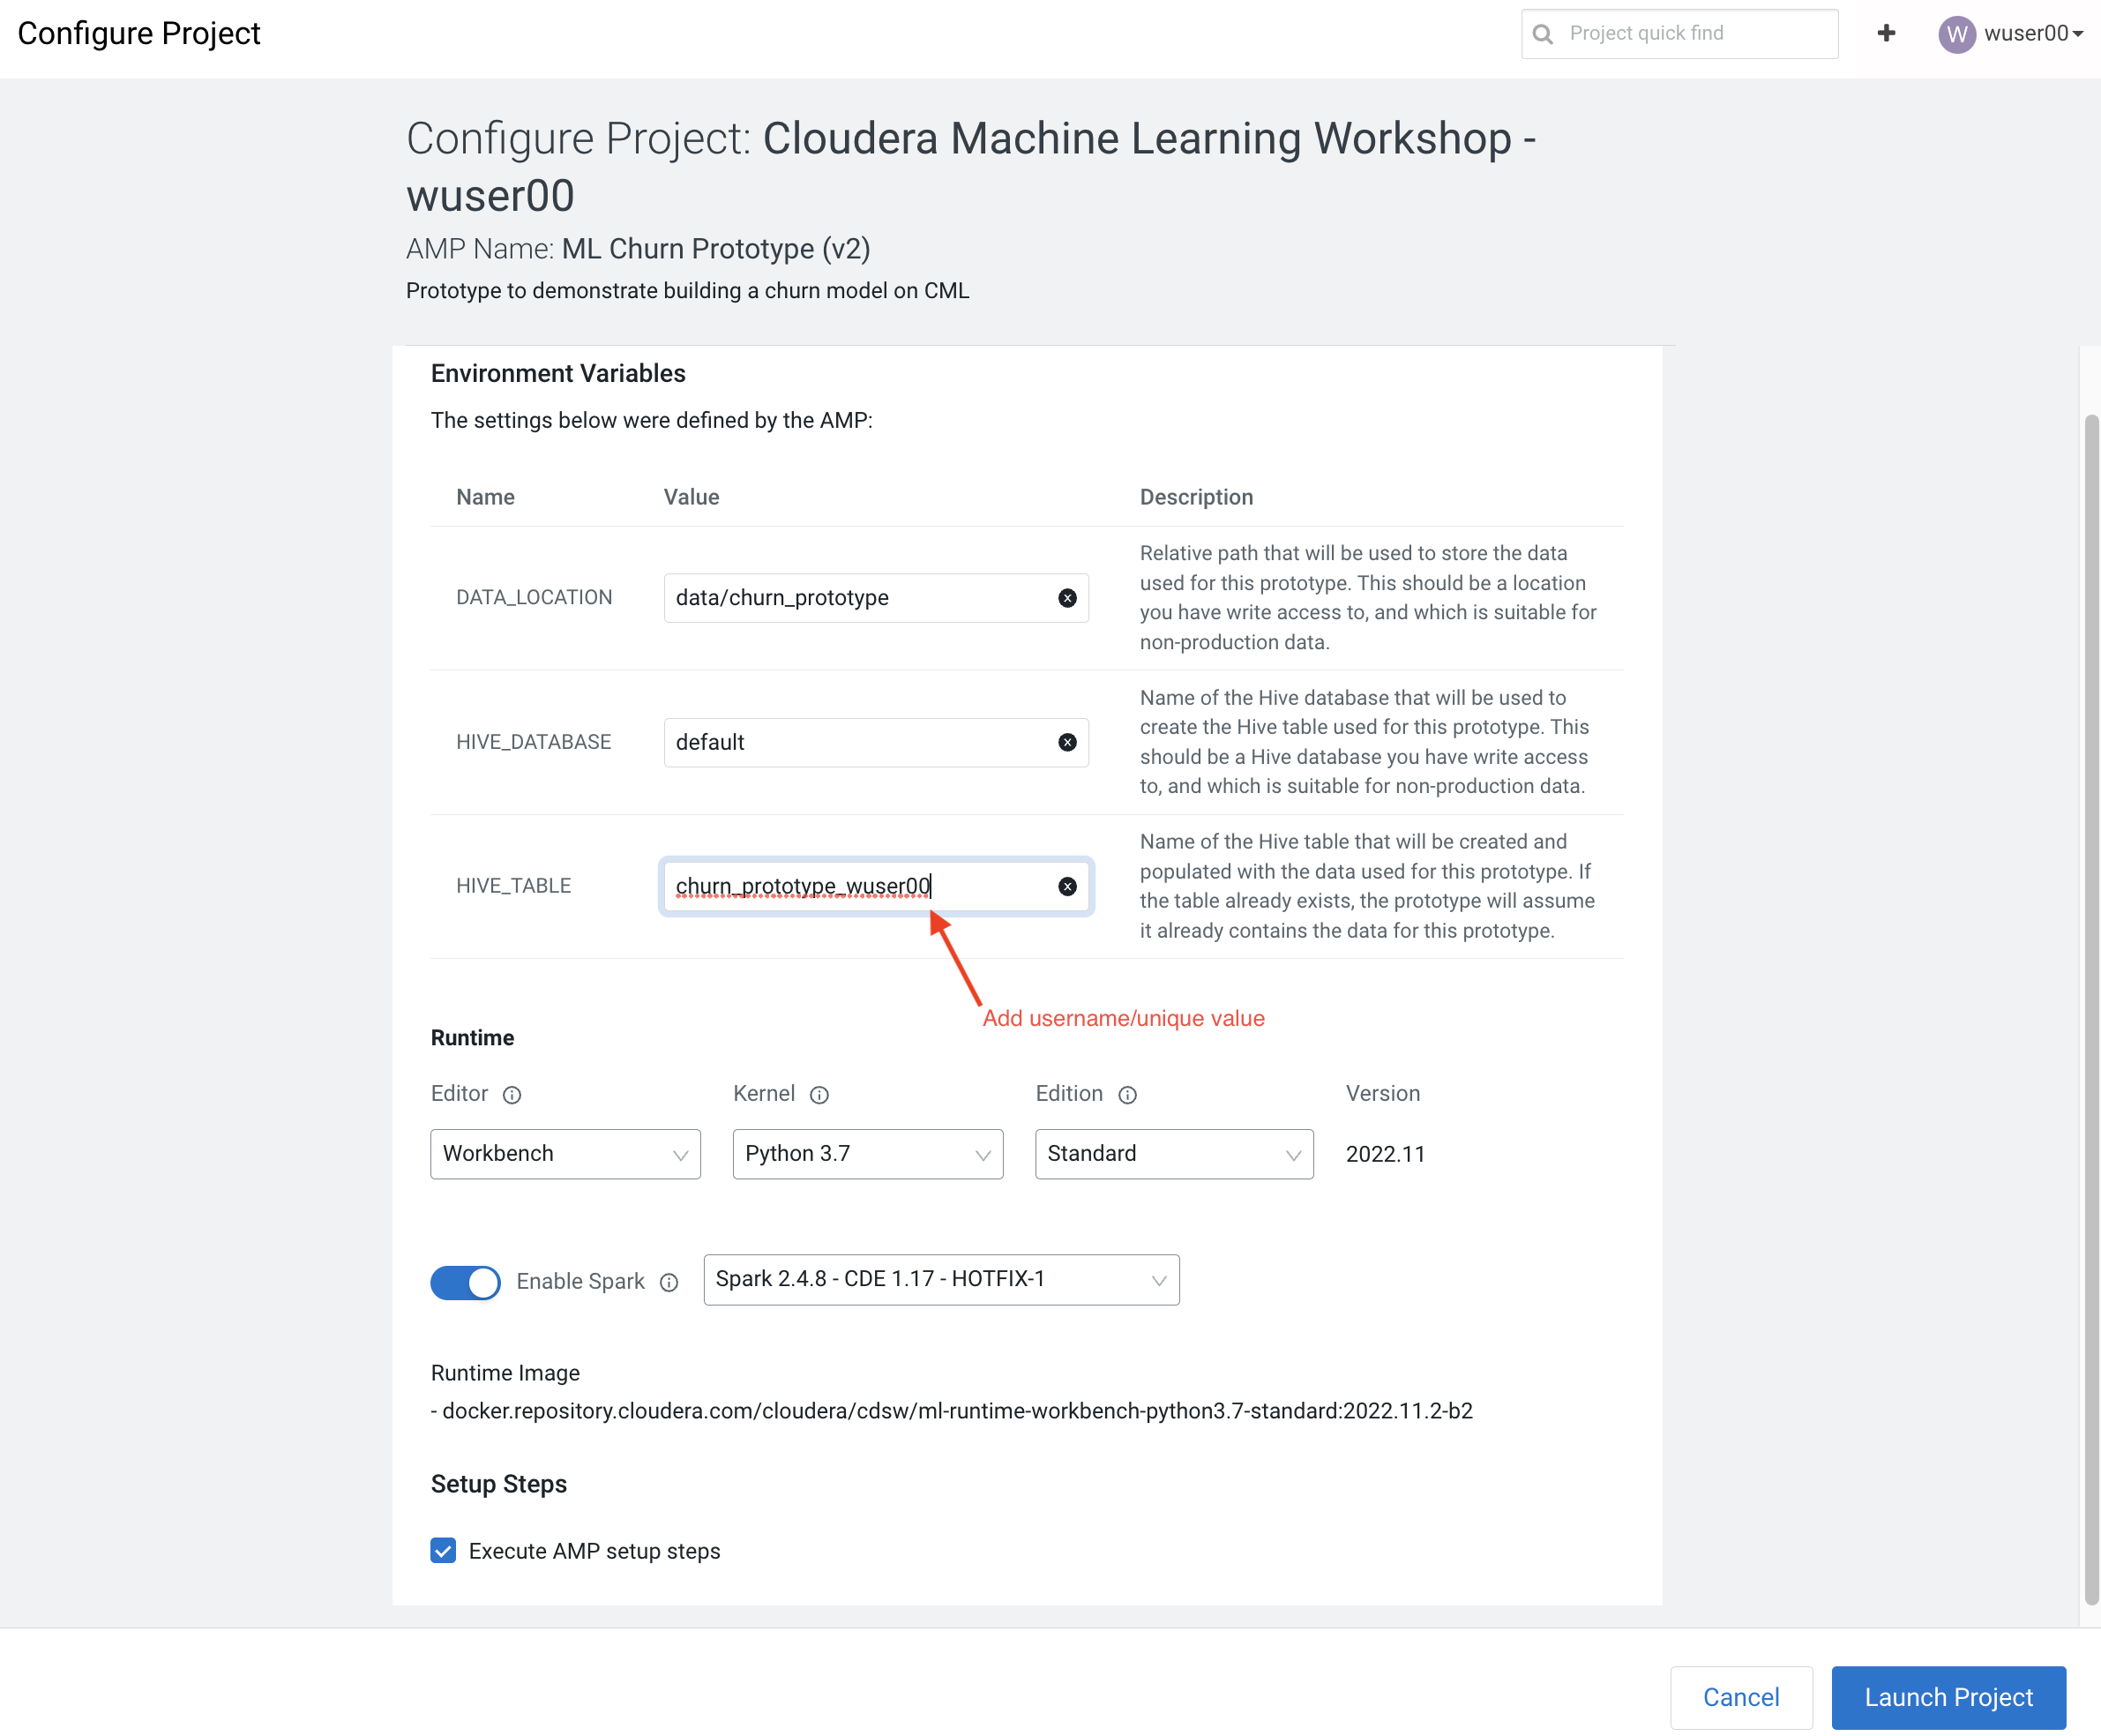Expand the Spark version dropdown
Image resolution: width=2101 pixels, height=1736 pixels.
point(940,1280)
